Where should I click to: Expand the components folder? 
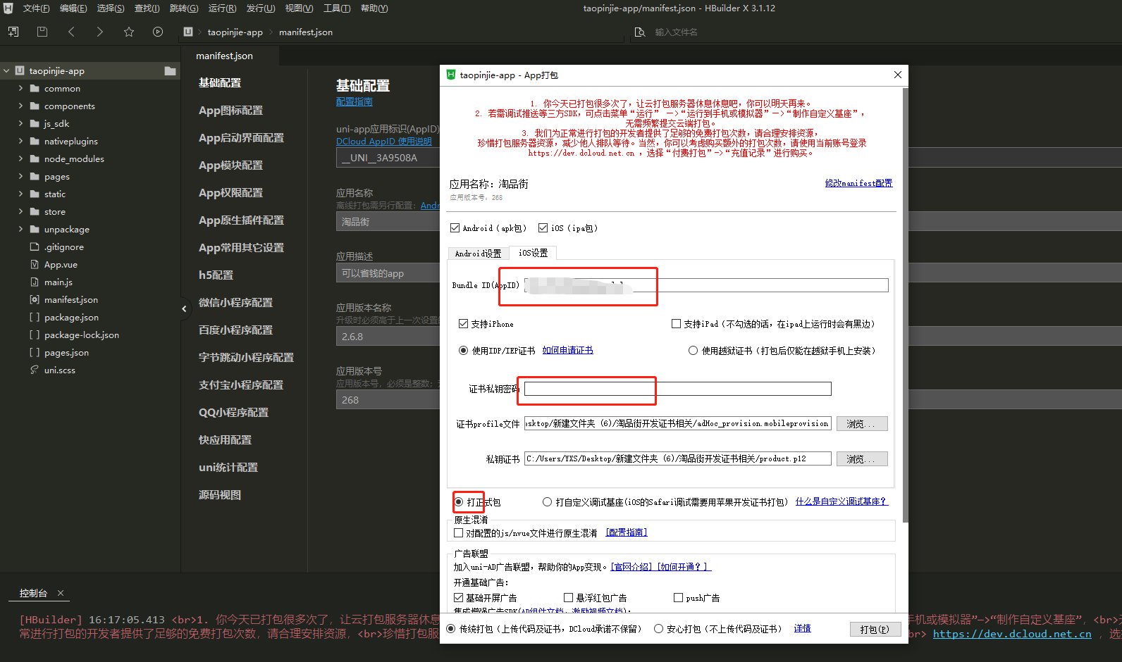point(20,106)
